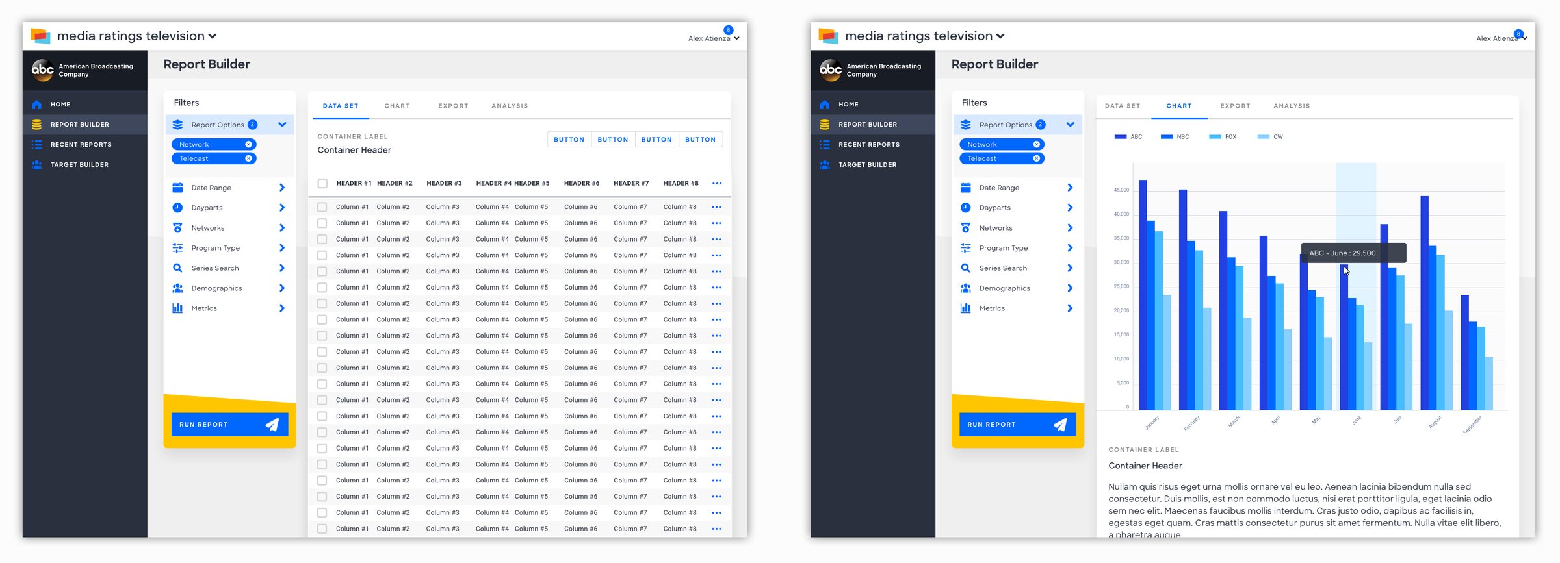The height and width of the screenshot is (563, 1560).
Task: Click media ratings logo icon, left window
Action: tap(40, 36)
